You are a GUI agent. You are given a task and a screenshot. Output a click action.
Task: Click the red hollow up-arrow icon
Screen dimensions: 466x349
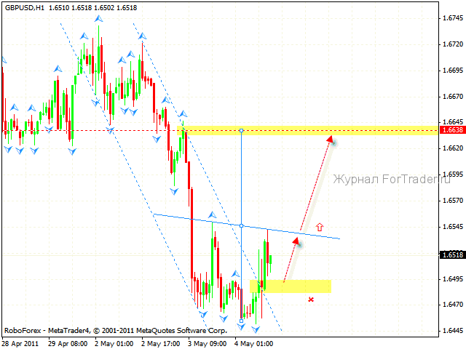coord(320,227)
